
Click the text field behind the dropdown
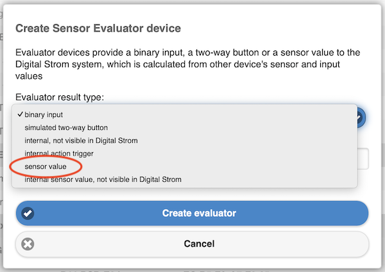[x=363, y=159]
